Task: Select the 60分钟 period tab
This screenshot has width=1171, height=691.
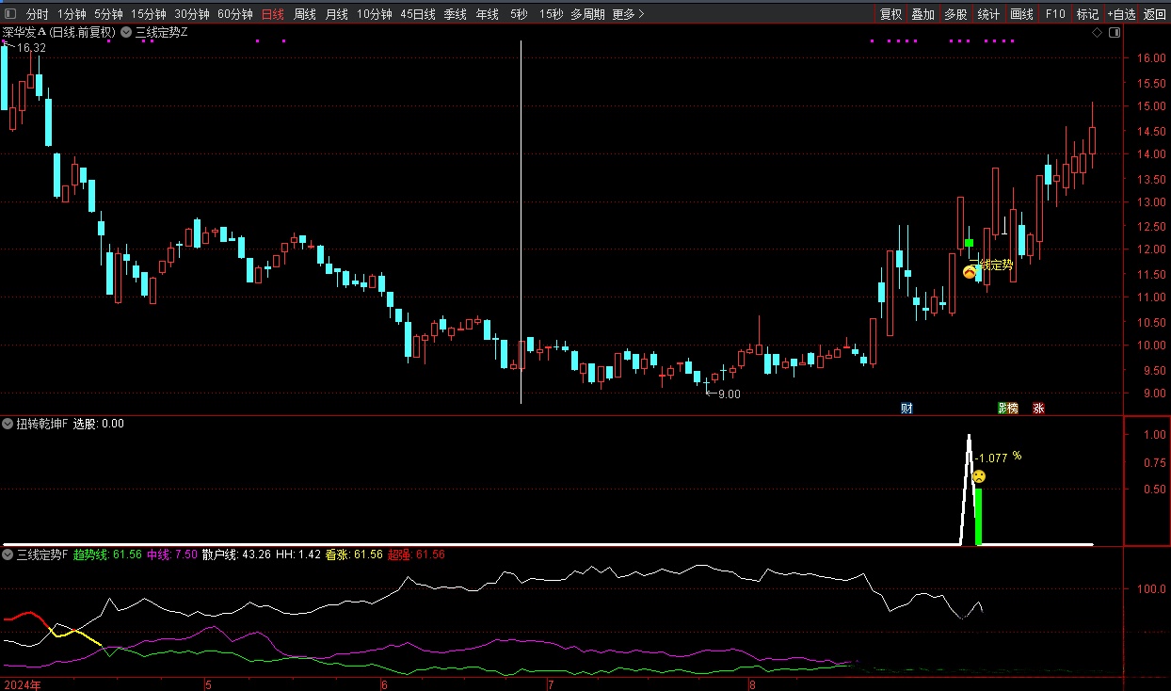Action: 234,14
